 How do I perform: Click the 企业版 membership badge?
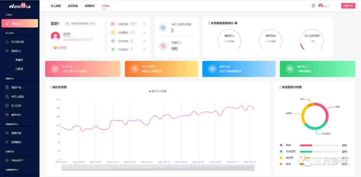click(60, 48)
